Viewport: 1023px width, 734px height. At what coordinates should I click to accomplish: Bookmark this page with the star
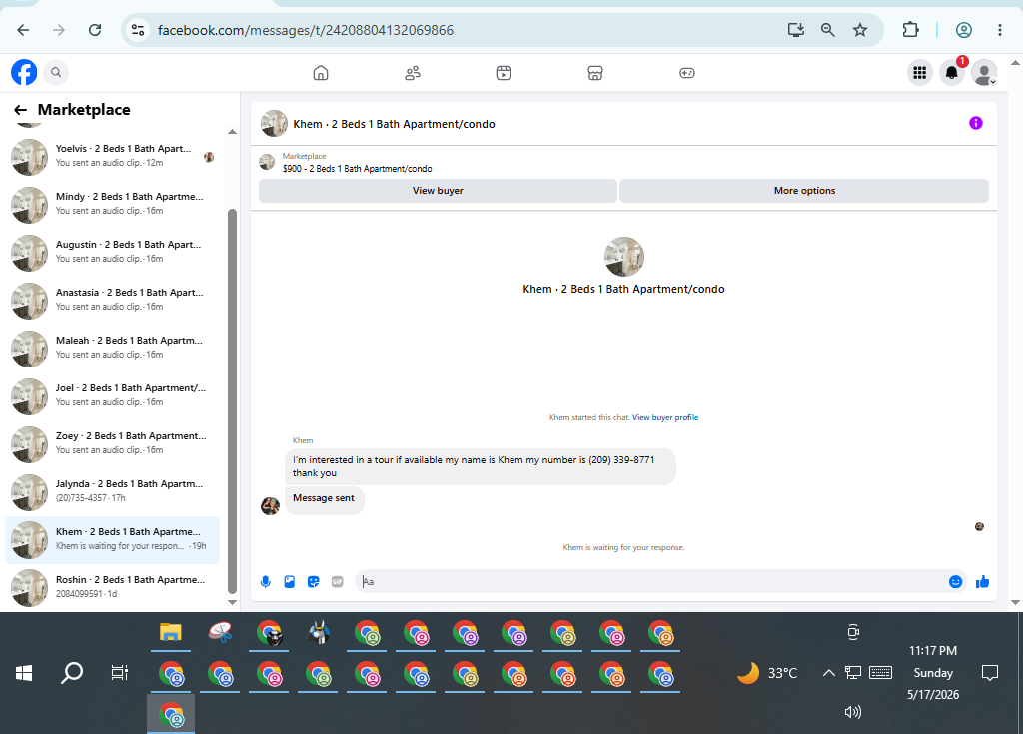(x=860, y=30)
